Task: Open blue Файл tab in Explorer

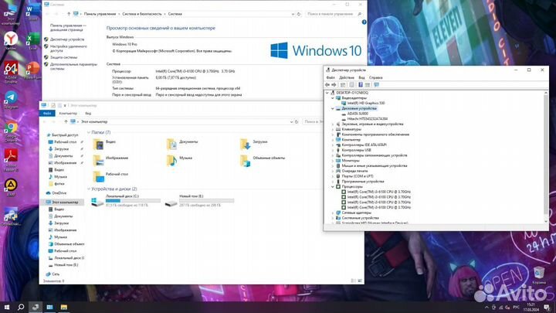Action: [47, 113]
